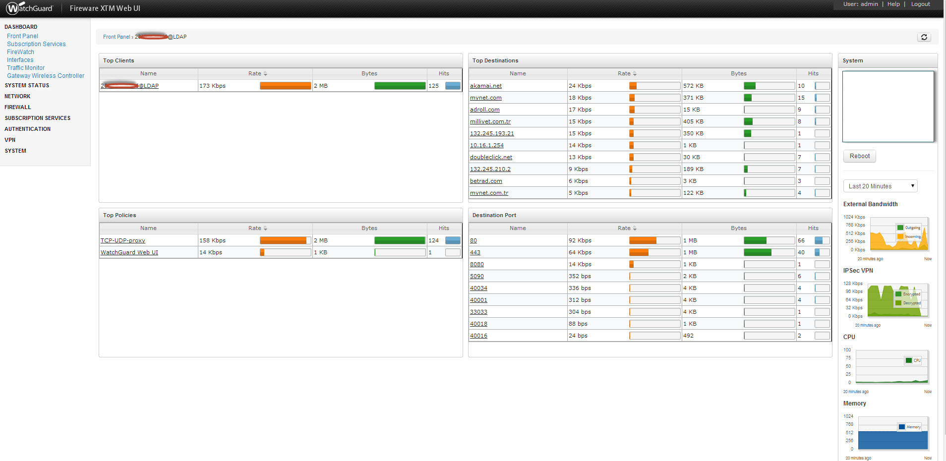Expand VPN section
The width and height of the screenshot is (946, 461).
(10, 140)
